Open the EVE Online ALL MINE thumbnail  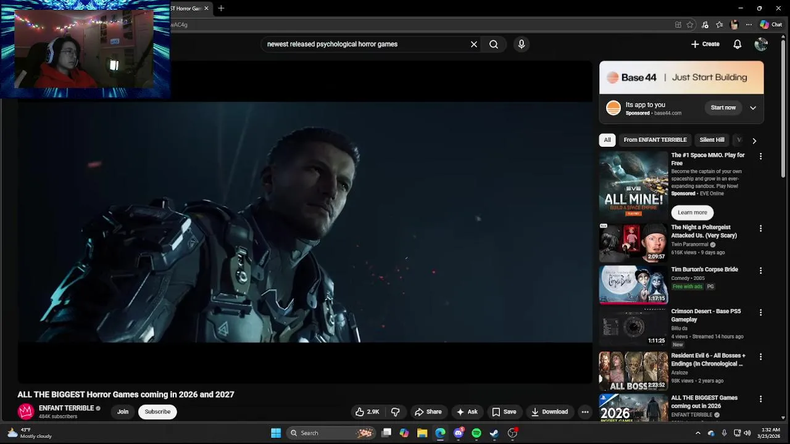pyautogui.click(x=633, y=184)
